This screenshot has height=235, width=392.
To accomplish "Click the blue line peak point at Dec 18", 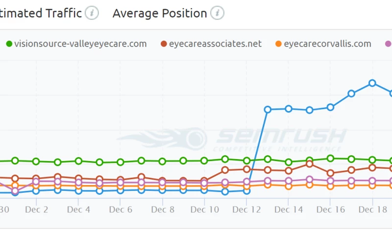I will (x=372, y=83).
